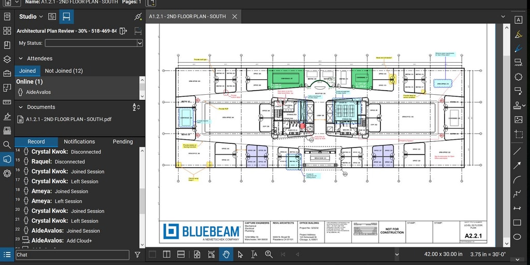Toggle the Pan hand tool
The height and width of the screenshot is (265, 530).
coord(226,254)
